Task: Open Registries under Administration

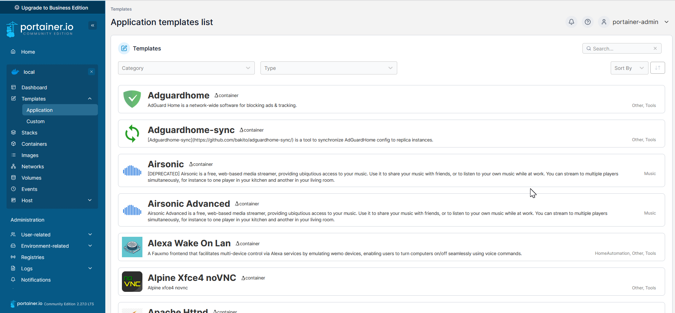Action: [x=33, y=257]
